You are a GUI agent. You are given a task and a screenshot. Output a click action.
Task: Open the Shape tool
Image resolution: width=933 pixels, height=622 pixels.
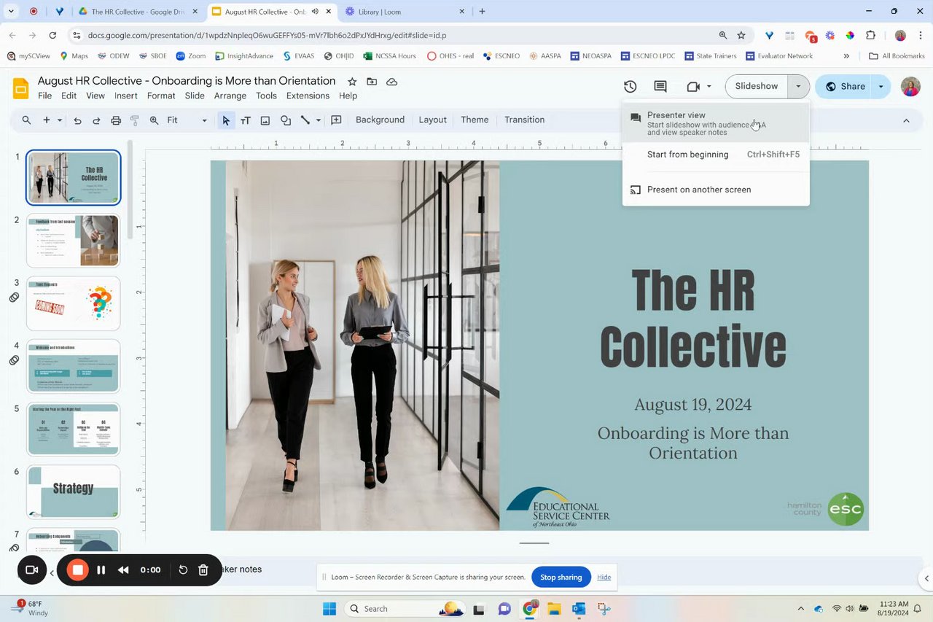tap(286, 120)
